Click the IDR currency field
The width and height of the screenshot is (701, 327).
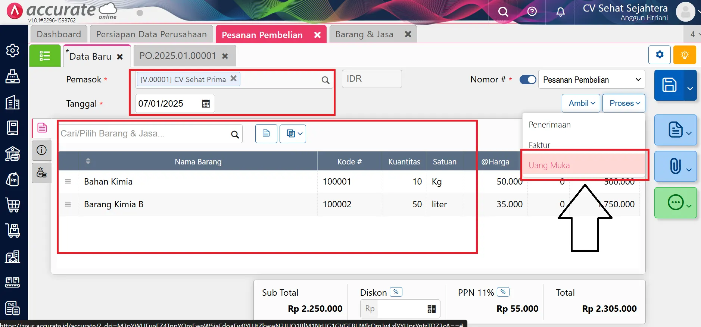pyautogui.click(x=372, y=79)
